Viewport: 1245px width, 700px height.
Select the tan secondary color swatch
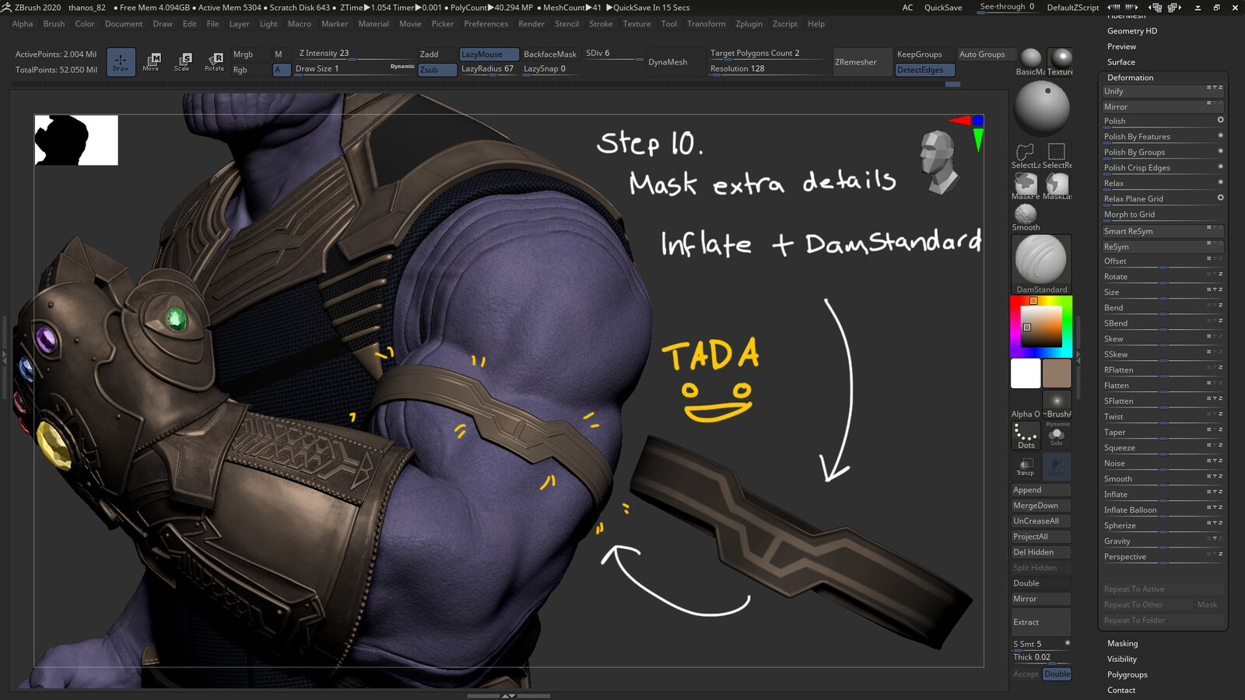(1057, 373)
